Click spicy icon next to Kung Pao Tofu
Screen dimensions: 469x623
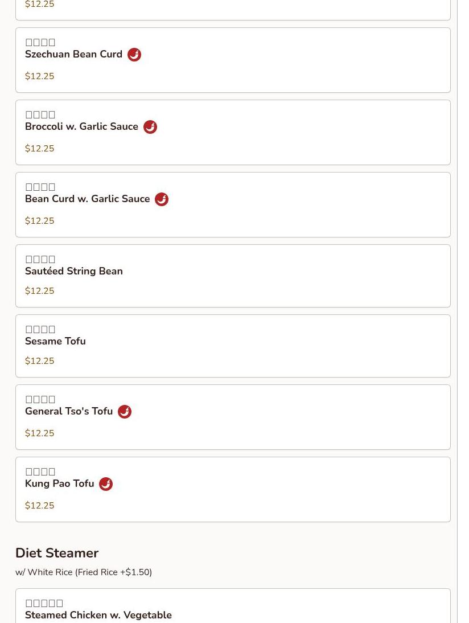tap(106, 484)
